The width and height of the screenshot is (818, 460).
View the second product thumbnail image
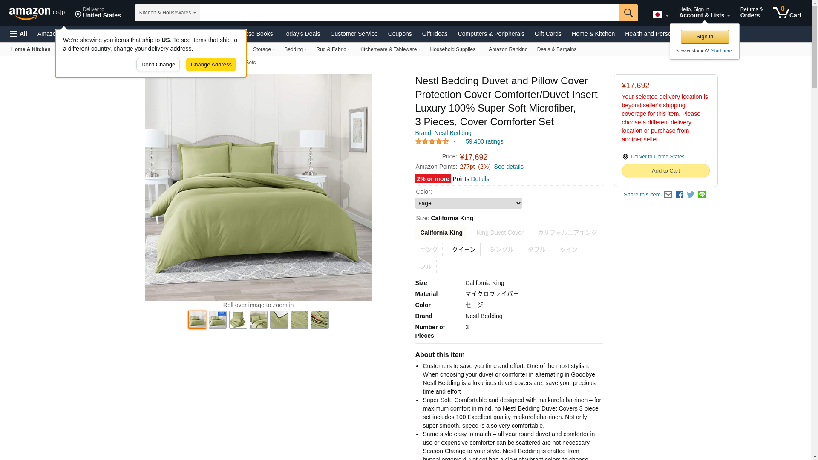click(218, 320)
